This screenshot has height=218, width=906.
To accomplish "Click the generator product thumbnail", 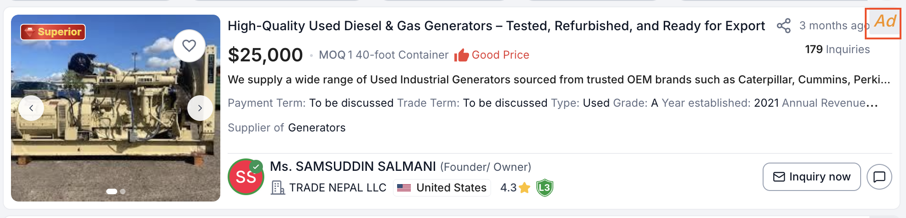I will click(115, 137).
